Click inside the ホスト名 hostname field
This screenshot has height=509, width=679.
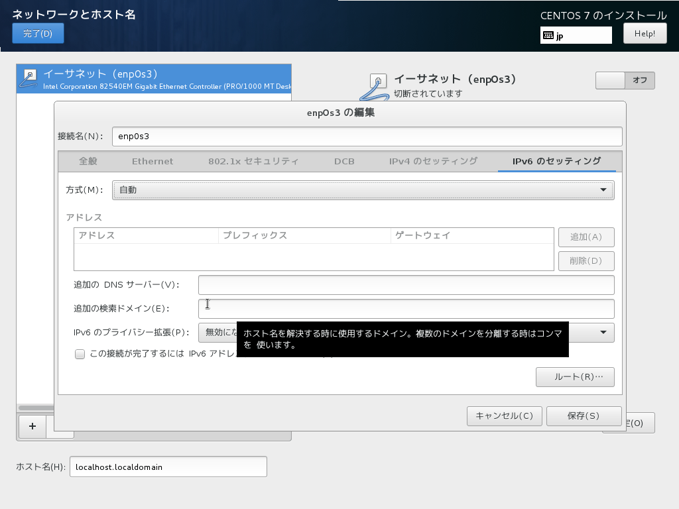[168, 467]
